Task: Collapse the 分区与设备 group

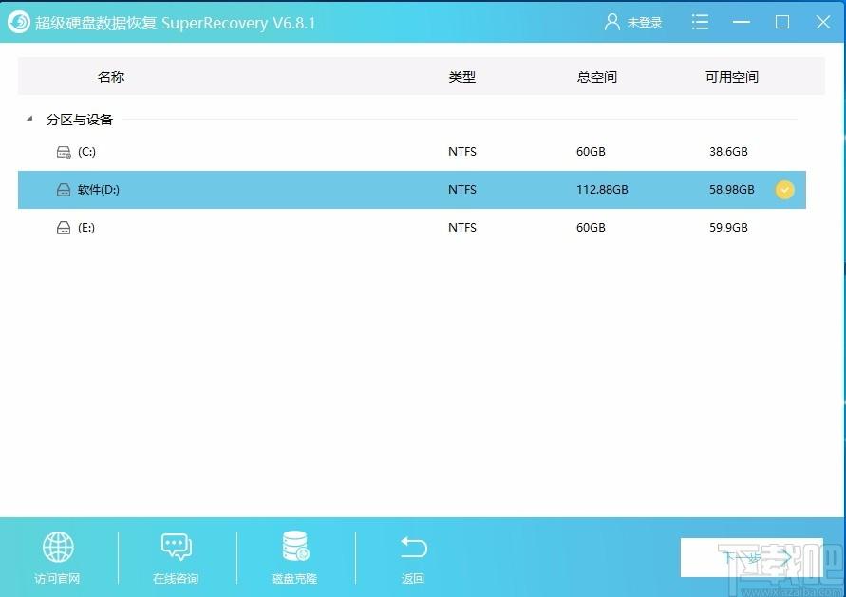Action: tap(29, 119)
